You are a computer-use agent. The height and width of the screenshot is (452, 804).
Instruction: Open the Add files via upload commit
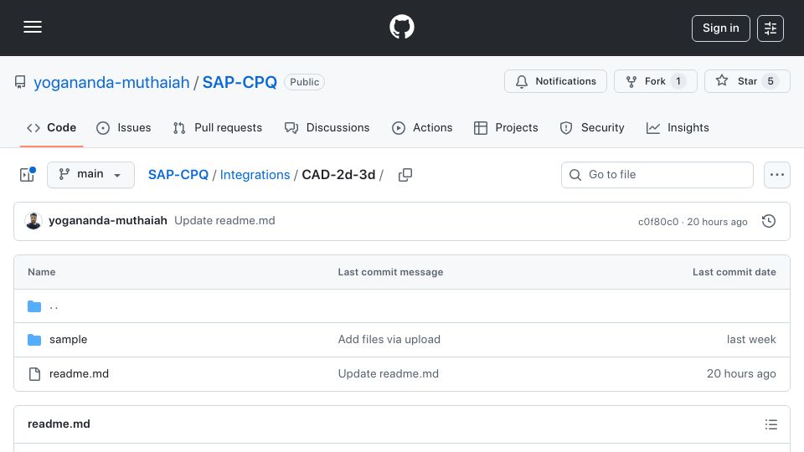click(x=389, y=339)
